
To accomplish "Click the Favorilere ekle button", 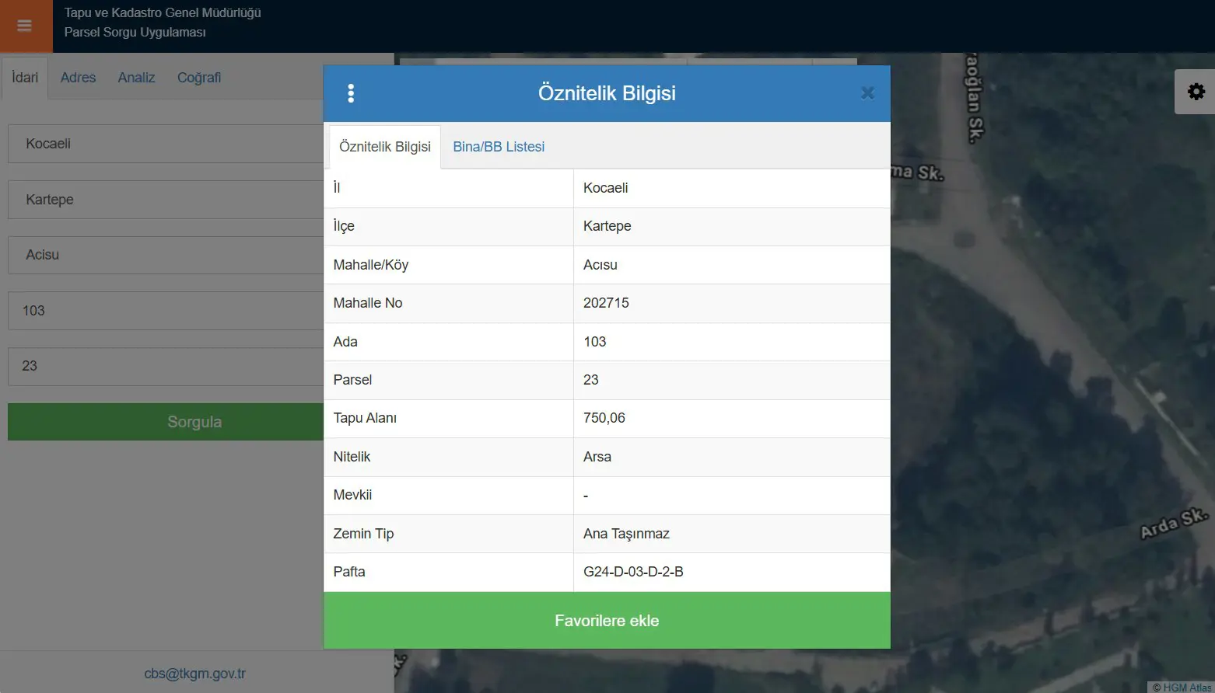I will coord(607,621).
